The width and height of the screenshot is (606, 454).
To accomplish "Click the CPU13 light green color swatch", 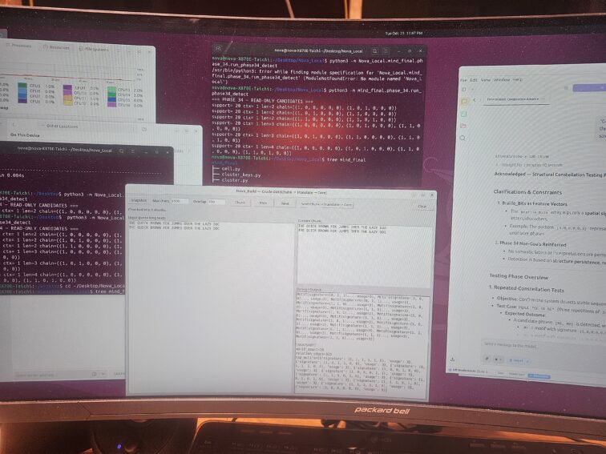I will tap(112, 90).
